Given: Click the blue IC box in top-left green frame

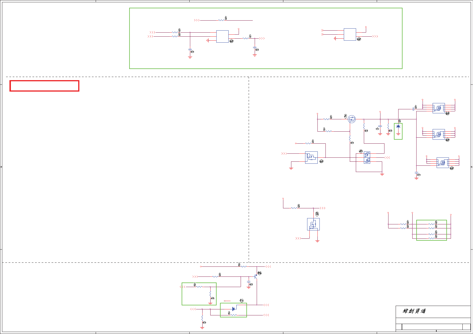Looking at the screenshot, I should point(222,36).
